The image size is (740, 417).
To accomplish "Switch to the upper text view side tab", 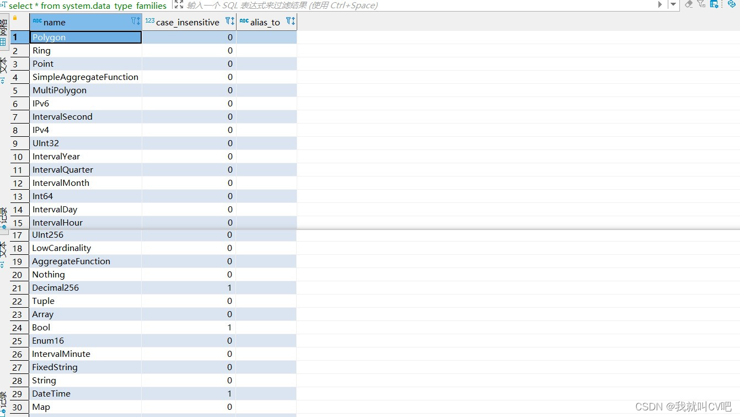I will 3,69.
